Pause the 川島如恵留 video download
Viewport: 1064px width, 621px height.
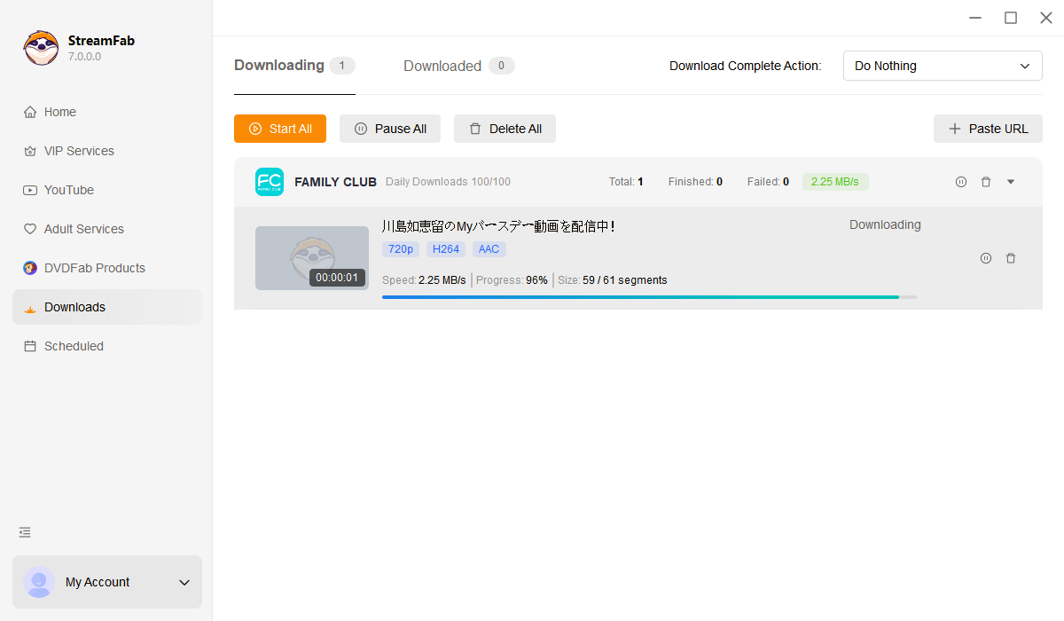986,258
